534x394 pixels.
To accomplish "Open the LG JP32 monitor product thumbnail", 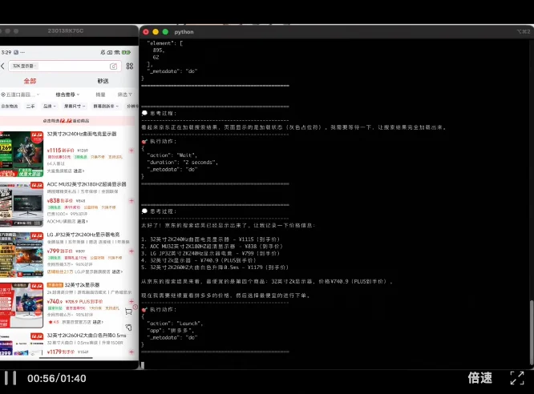I will tap(22, 255).
